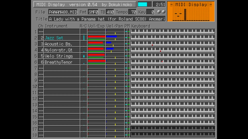
Task: Click the PANAMA88.MID file name field
Action: pos(63,12)
